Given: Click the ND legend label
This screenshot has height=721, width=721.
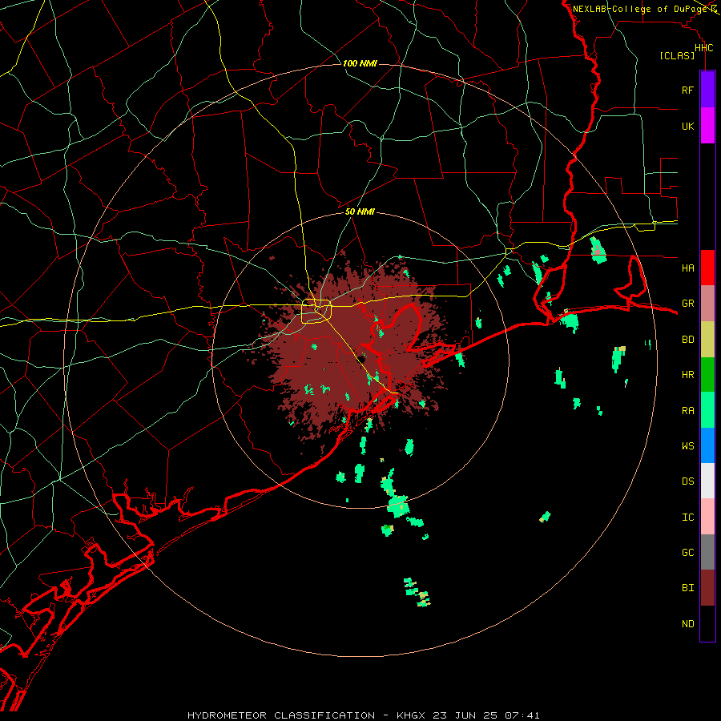Looking at the screenshot, I should [x=687, y=623].
